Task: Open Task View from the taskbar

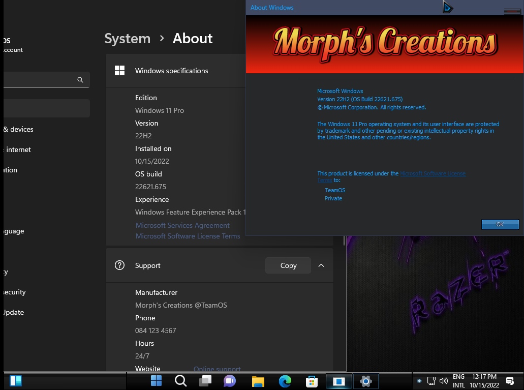Action: (205, 381)
